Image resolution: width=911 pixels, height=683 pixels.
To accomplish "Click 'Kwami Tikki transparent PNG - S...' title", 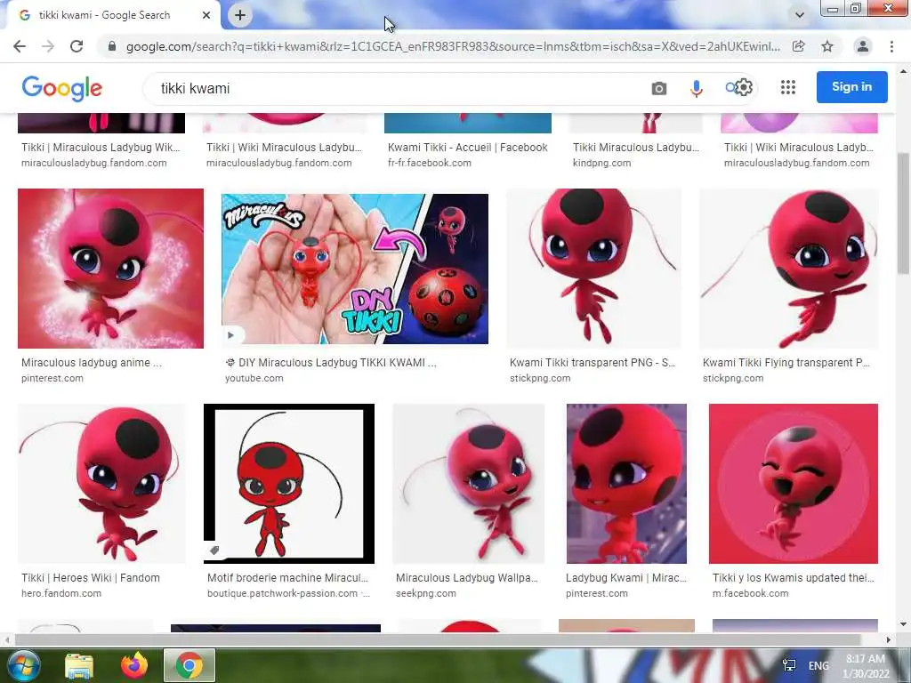I will click(592, 363).
